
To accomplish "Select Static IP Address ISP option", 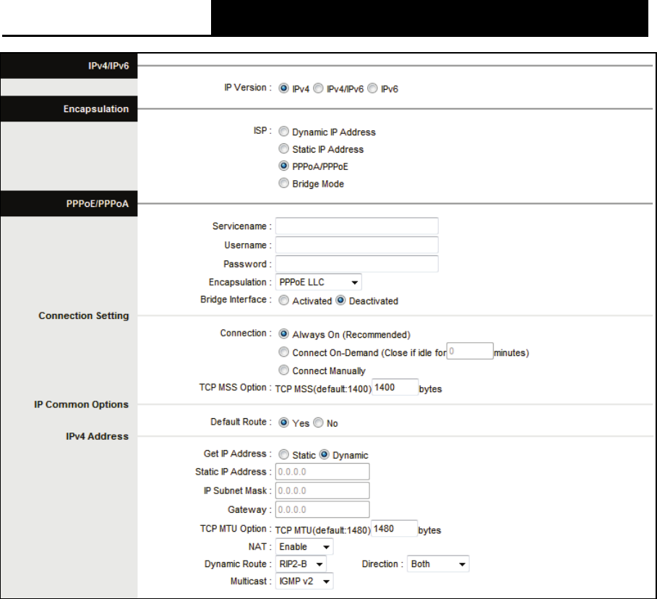I will (x=283, y=149).
